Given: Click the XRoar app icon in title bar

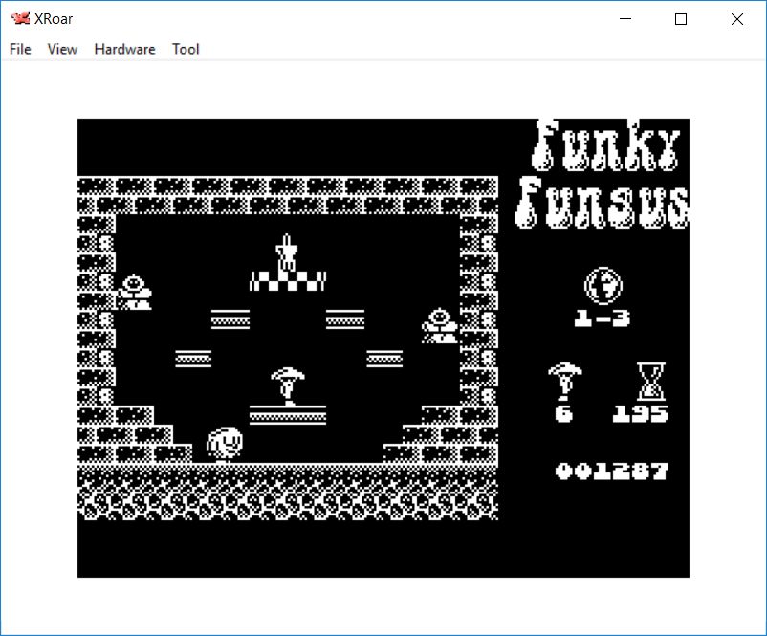Looking at the screenshot, I should [19, 19].
